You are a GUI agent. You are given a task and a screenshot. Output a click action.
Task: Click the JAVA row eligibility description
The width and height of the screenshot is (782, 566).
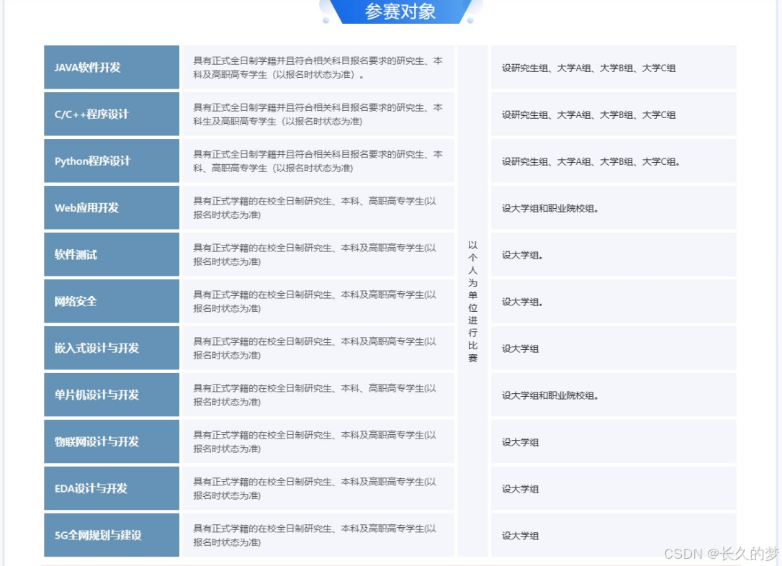[x=318, y=67]
